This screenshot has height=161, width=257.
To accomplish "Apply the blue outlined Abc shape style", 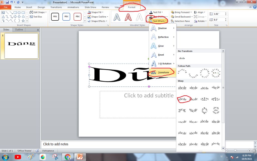I will coord(66,17).
